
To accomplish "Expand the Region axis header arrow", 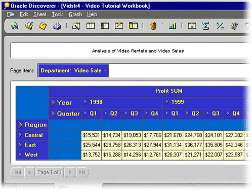I will click(x=21, y=125).
